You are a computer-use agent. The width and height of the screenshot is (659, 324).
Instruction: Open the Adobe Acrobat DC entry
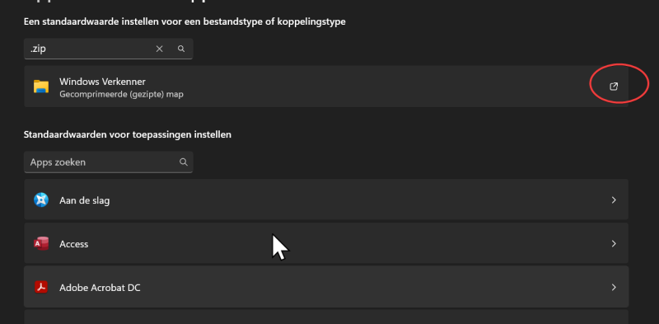tap(326, 287)
